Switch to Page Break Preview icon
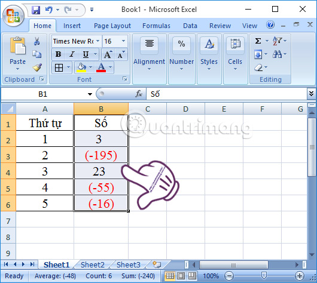 pyautogui.click(x=192, y=276)
